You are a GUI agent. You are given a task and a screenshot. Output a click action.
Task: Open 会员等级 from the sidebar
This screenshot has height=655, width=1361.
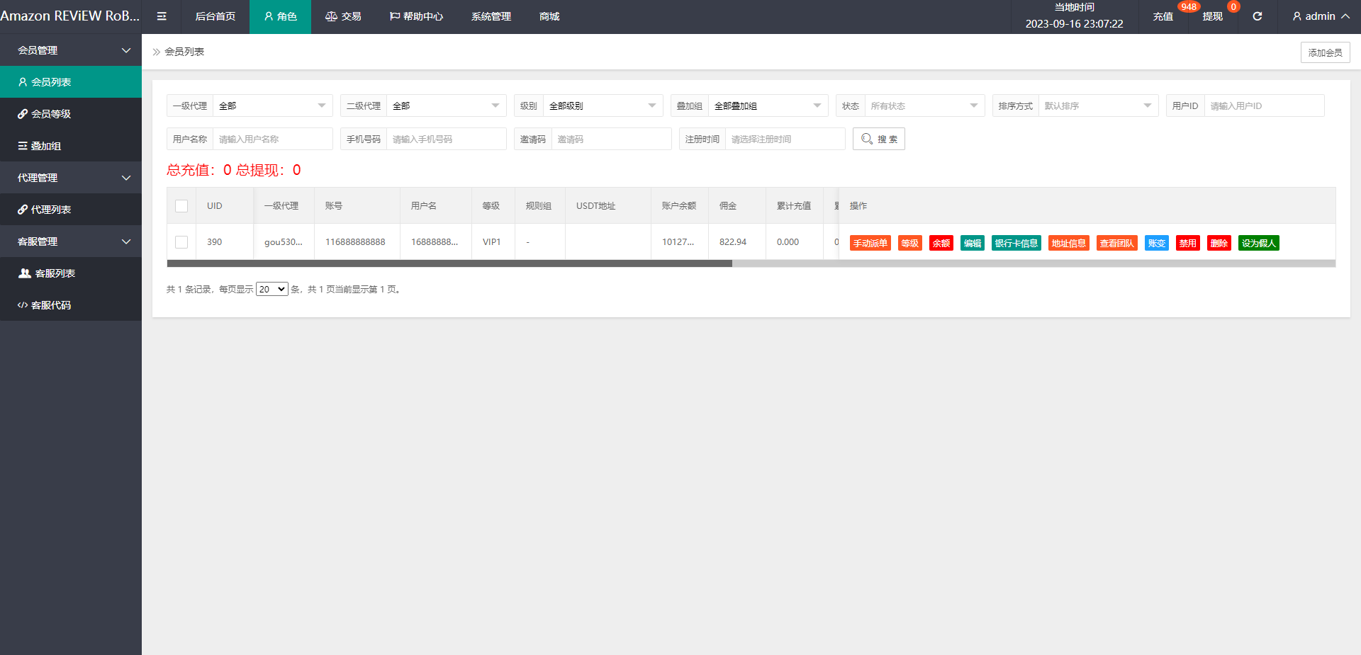tap(71, 114)
